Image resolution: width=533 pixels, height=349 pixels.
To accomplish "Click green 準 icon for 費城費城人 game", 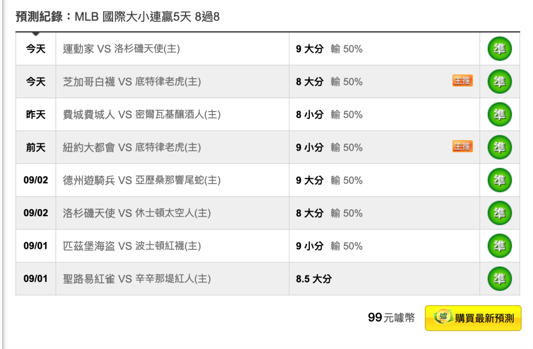I will [499, 115].
